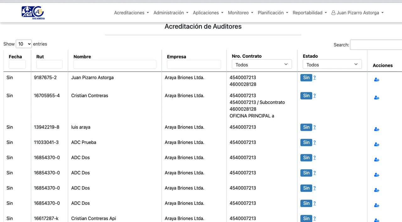Click the user profile icon beside Juan Pizarro Astorga

click(333, 13)
